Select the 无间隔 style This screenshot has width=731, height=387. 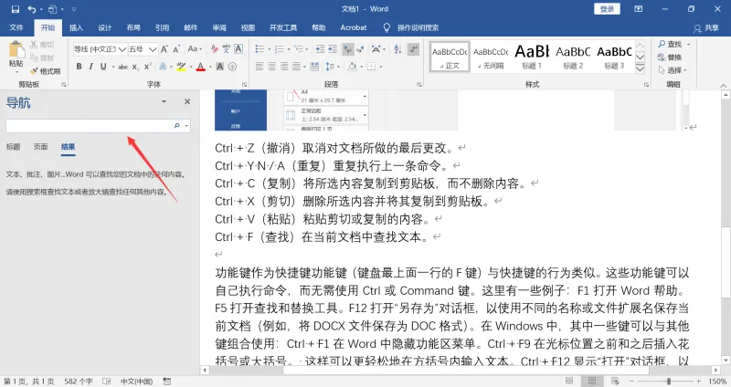[x=491, y=57]
